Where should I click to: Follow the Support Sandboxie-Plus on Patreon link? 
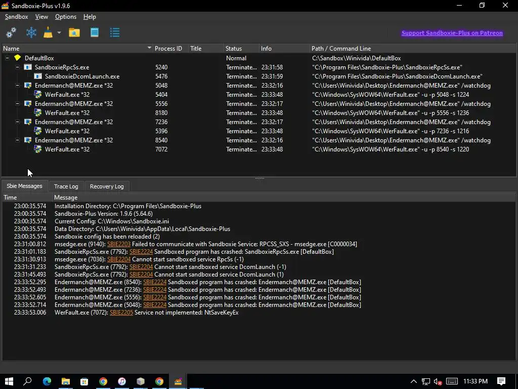click(x=452, y=33)
